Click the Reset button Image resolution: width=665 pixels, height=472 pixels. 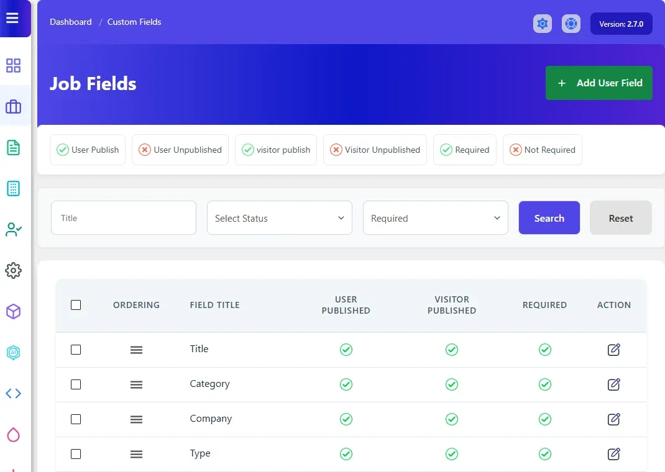(621, 218)
